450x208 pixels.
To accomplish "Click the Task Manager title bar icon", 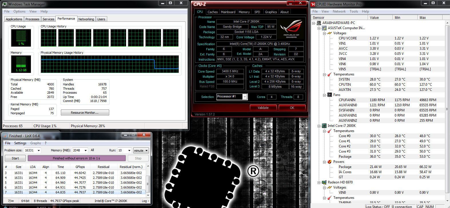I will click(5, 4).
